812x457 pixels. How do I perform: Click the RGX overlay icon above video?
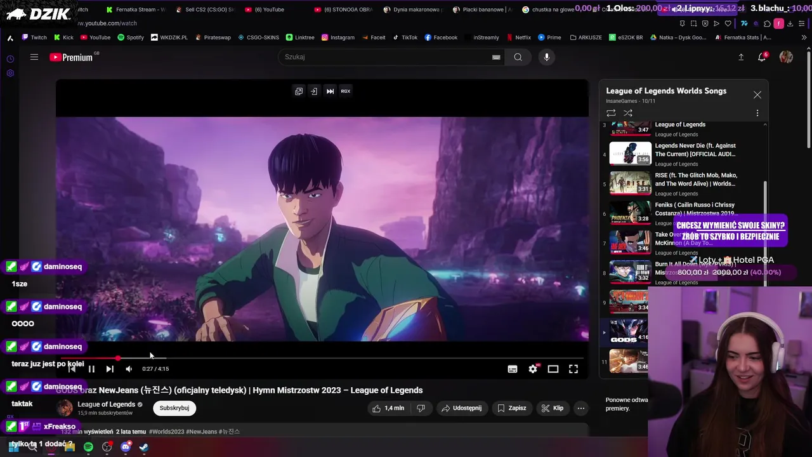pos(346,91)
